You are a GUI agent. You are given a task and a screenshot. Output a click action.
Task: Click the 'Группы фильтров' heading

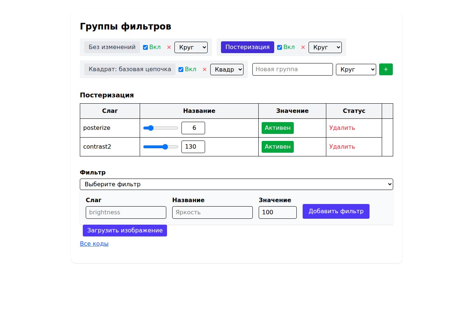pos(126,27)
